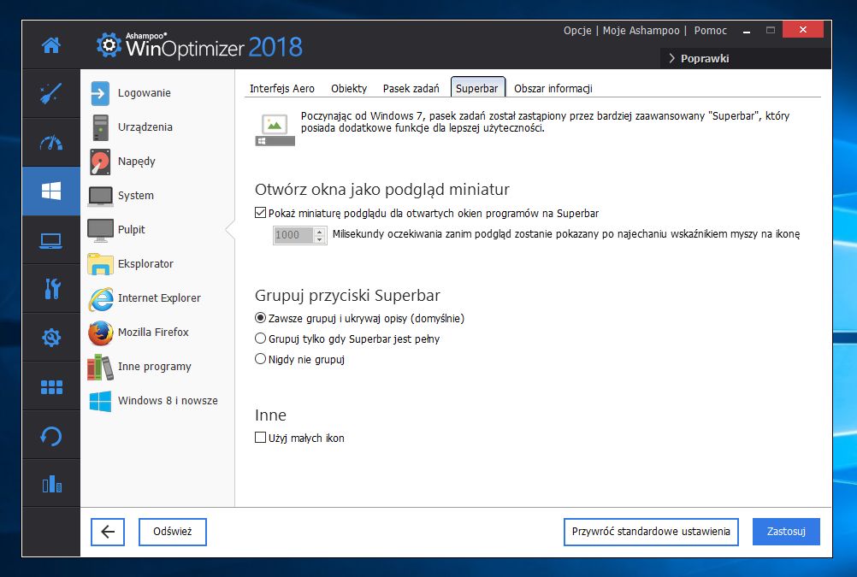Screen dimensions: 857x577
Task: Increase the milliseconds spinner value
Action: [320, 231]
